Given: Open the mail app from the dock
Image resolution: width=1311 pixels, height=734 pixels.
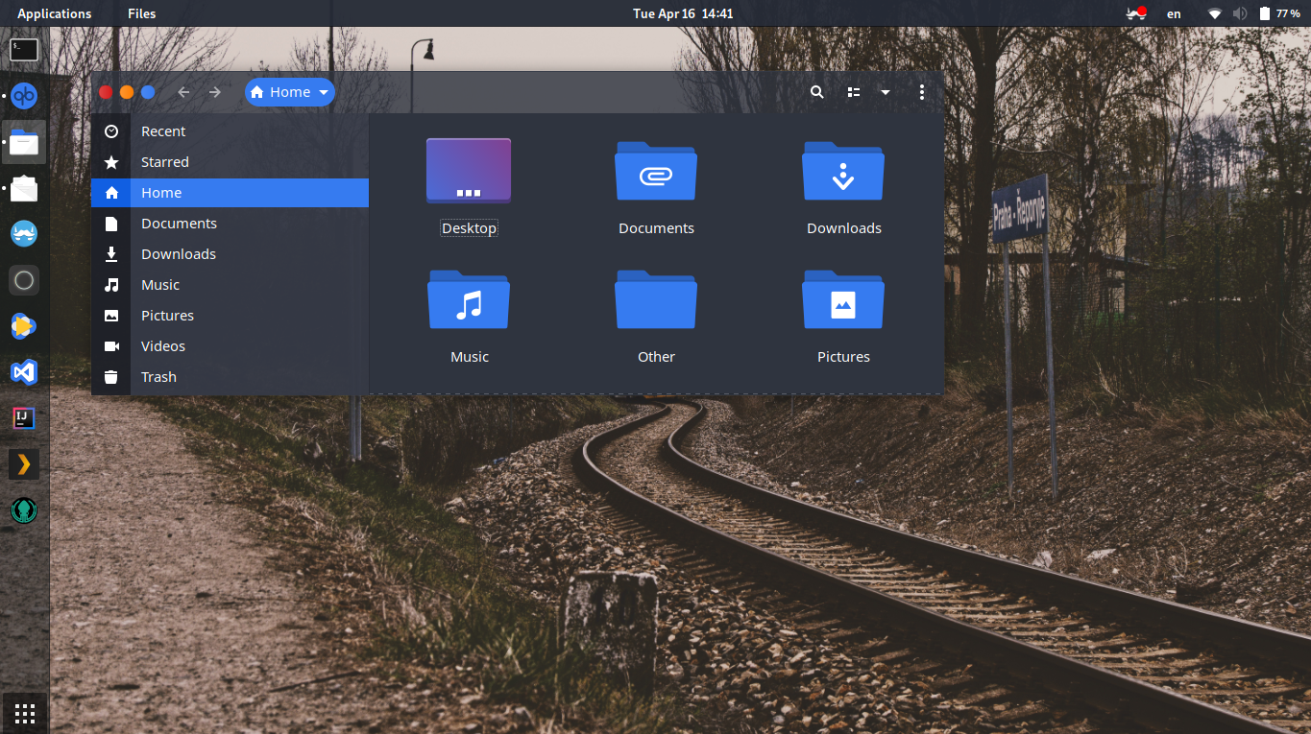Looking at the screenshot, I should [x=23, y=188].
